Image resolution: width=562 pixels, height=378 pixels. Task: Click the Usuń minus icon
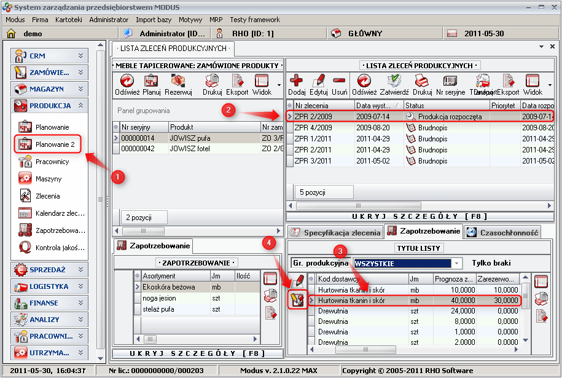339,81
